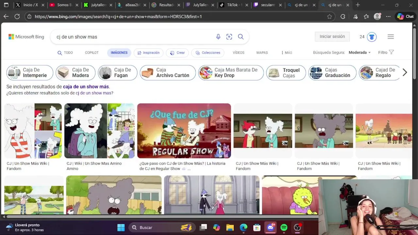Click the browser profile avatar
This screenshot has width=418, height=235.
click(x=377, y=17)
